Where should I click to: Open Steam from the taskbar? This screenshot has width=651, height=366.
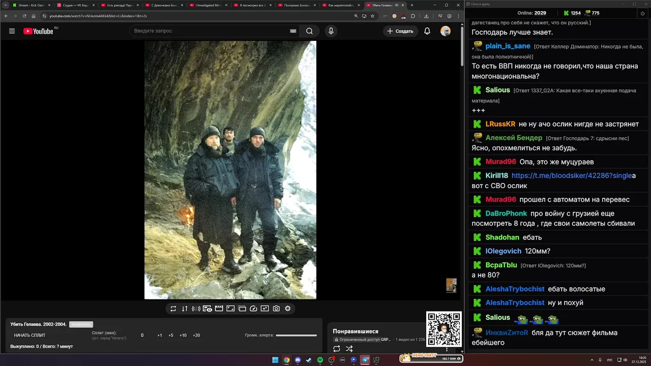309,360
